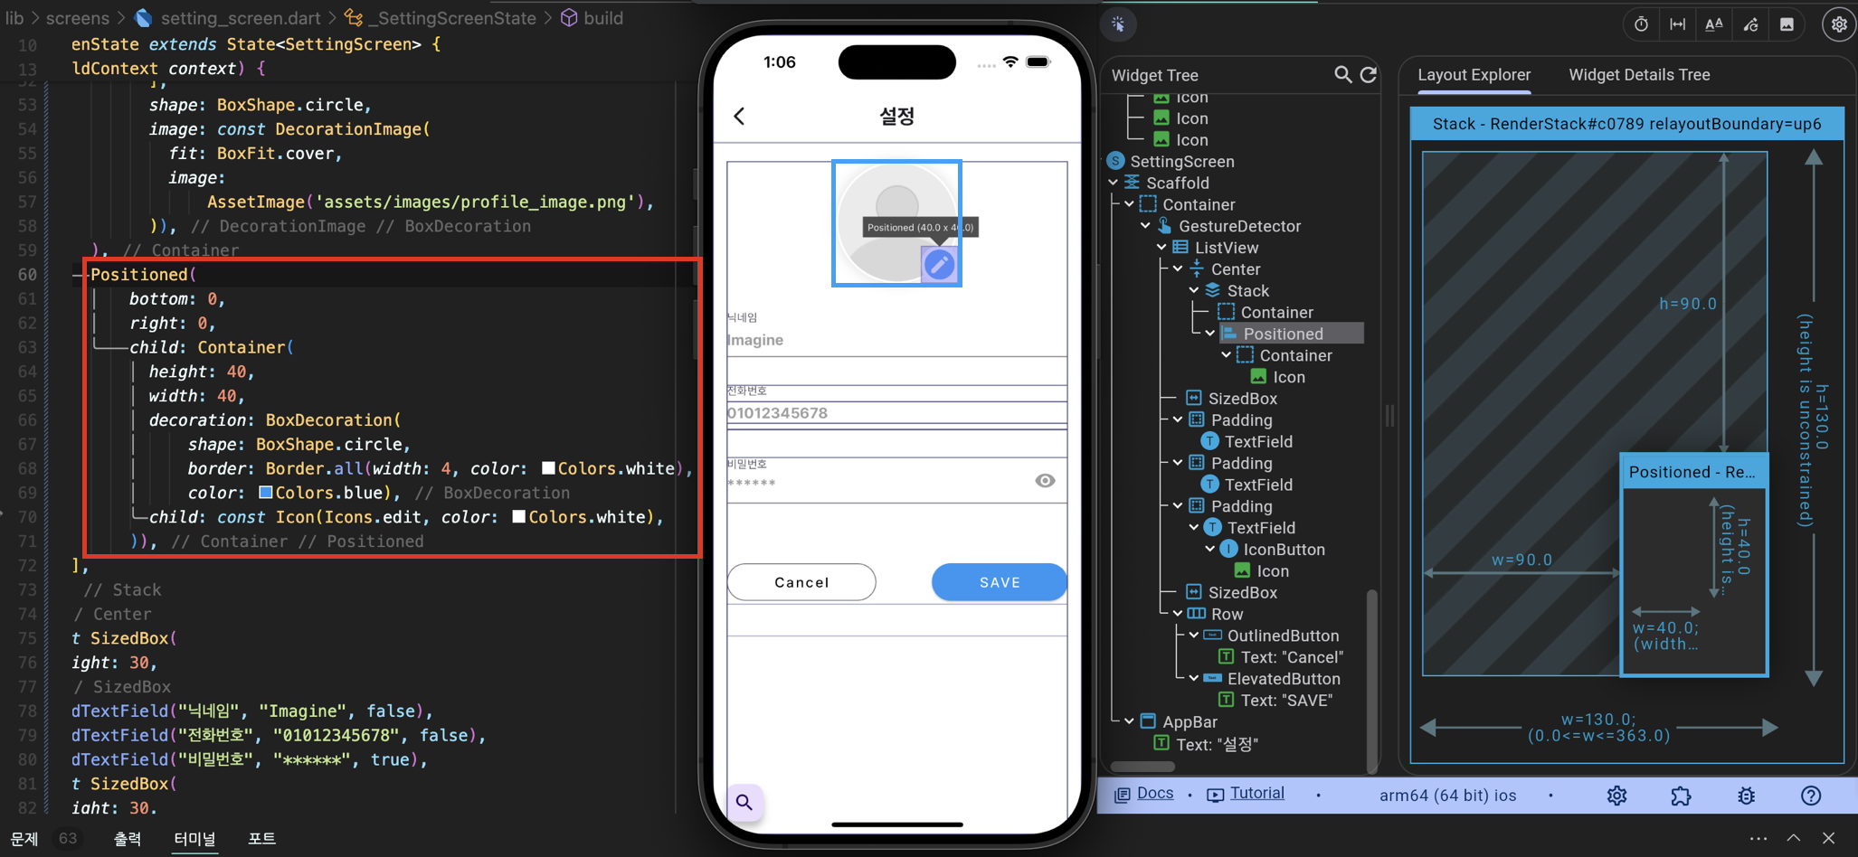Screen dimensions: 1858x857
Task: Click the white swatch on the Icons.edit line
Action: coord(518,517)
